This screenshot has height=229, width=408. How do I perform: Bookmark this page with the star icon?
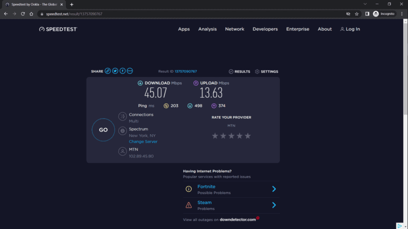coord(356,14)
